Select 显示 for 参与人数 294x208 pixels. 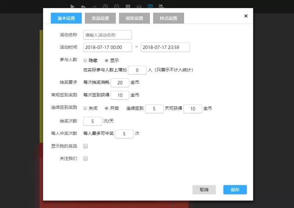(x=107, y=60)
